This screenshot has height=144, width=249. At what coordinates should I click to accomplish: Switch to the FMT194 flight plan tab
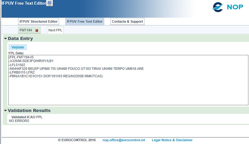[26, 30]
